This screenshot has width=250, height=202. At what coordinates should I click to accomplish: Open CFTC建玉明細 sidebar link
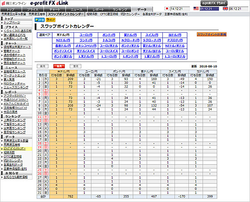(12, 157)
